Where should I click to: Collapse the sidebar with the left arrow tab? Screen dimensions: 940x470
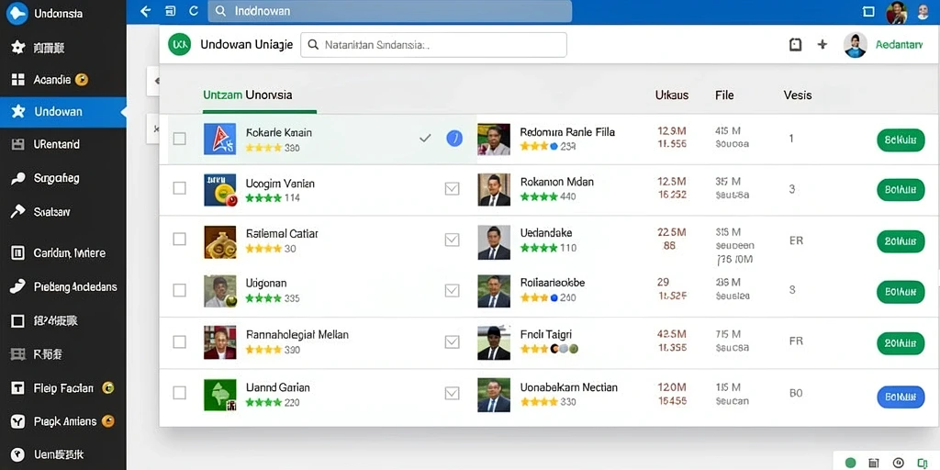(x=153, y=81)
